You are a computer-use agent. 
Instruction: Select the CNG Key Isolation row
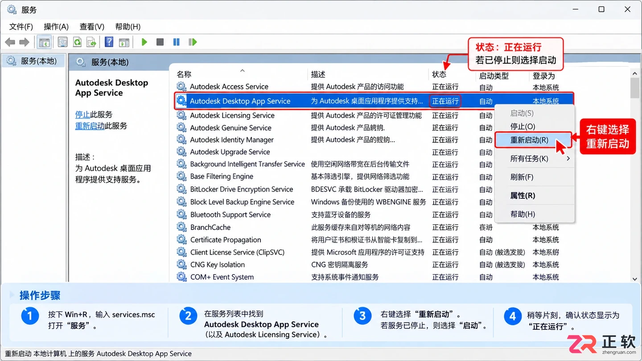[374, 265]
